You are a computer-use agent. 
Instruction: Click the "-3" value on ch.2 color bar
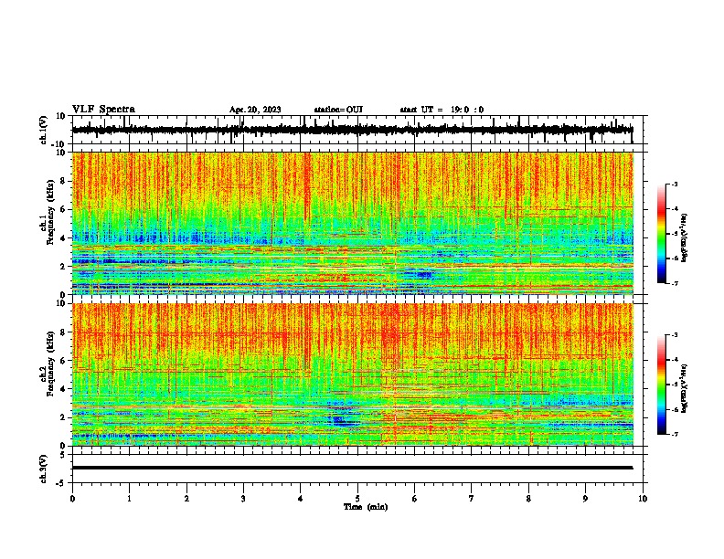pyautogui.click(x=674, y=335)
